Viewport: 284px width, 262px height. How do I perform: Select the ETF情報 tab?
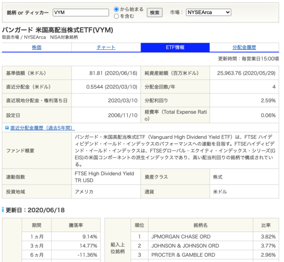pos(175,47)
